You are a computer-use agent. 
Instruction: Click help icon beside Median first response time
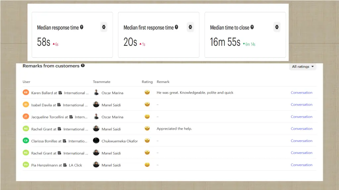click(x=176, y=27)
